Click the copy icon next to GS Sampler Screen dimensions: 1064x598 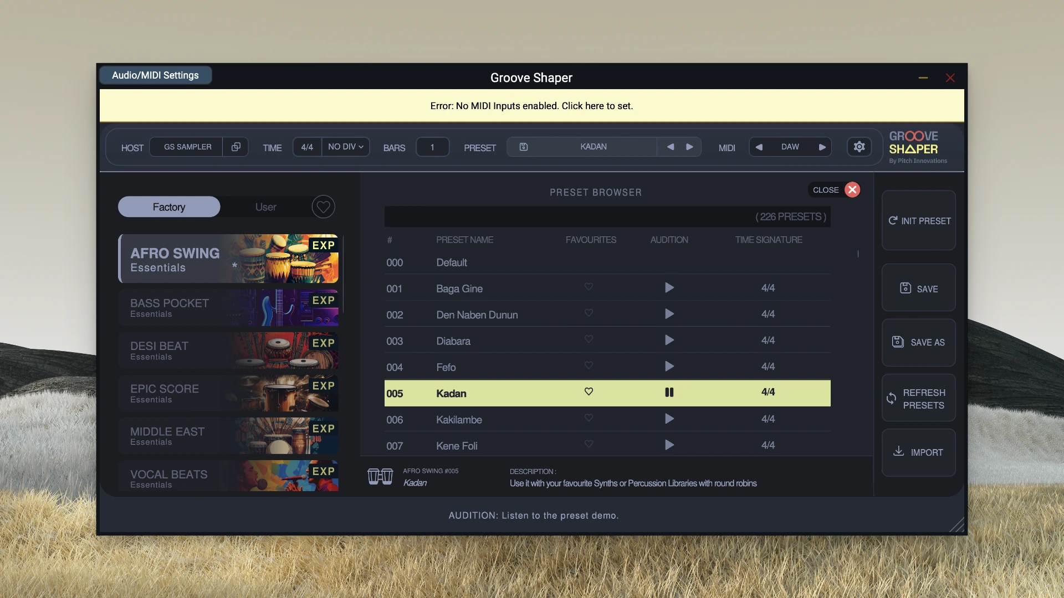coord(236,147)
